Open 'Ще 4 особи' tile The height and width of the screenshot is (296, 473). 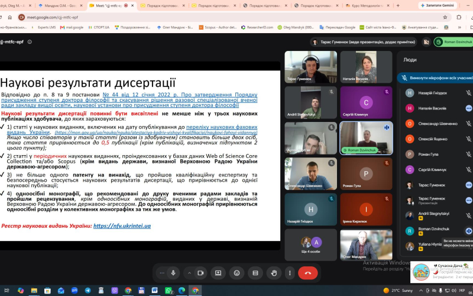click(x=311, y=245)
